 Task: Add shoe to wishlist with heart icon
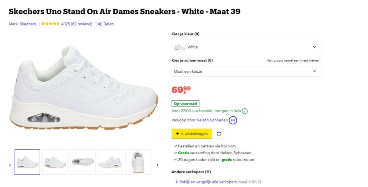click(219, 134)
